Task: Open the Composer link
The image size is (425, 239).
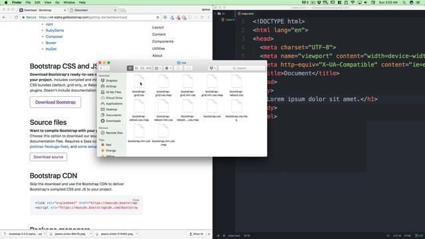Action: pos(54,37)
